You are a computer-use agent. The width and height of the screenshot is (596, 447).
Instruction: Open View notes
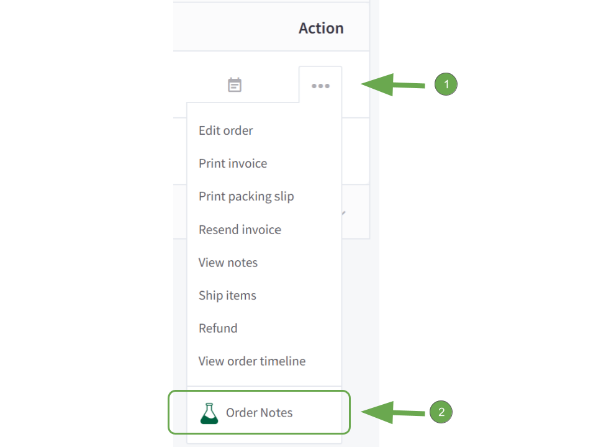[x=228, y=263]
